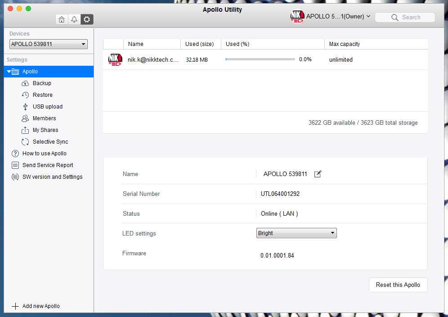Select the Apollo sidebar item
Image resolution: width=448 pixels, height=317 pixels.
coord(49,72)
